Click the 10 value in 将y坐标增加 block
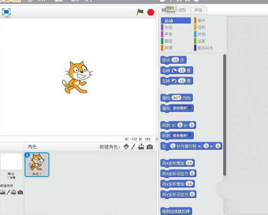This screenshot has height=215, width=268. 189,184
